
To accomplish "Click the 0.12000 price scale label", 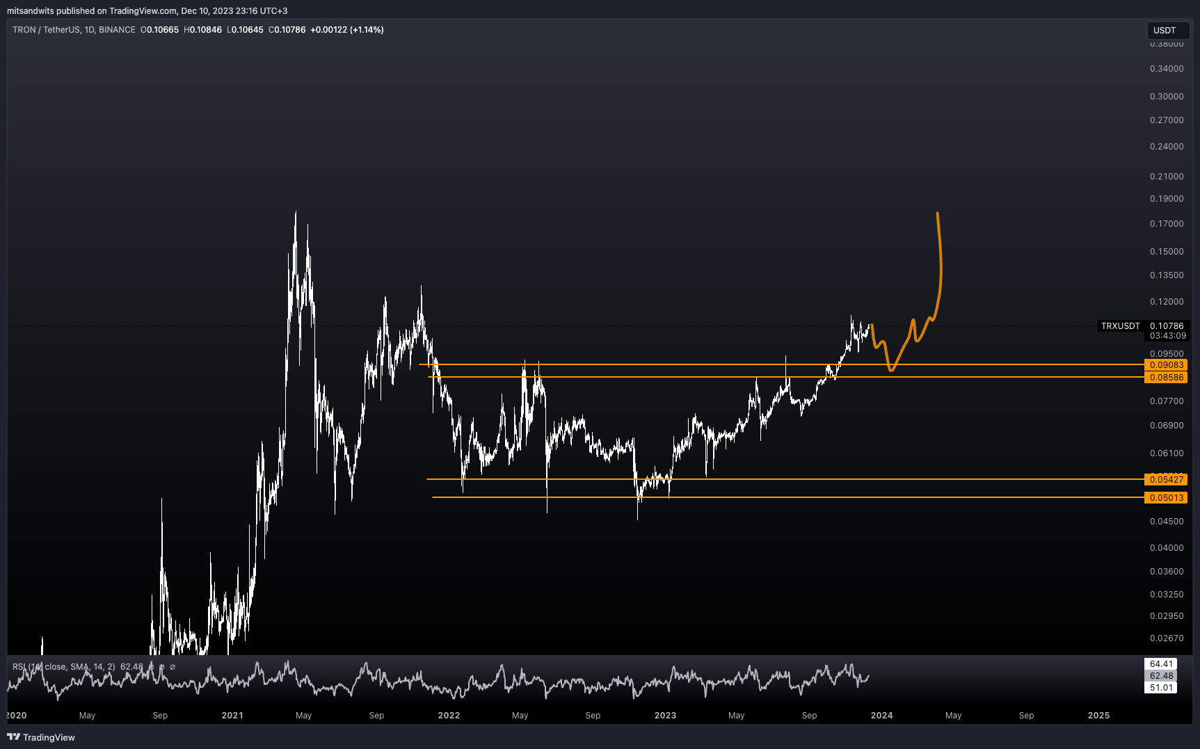I will [x=1167, y=302].
